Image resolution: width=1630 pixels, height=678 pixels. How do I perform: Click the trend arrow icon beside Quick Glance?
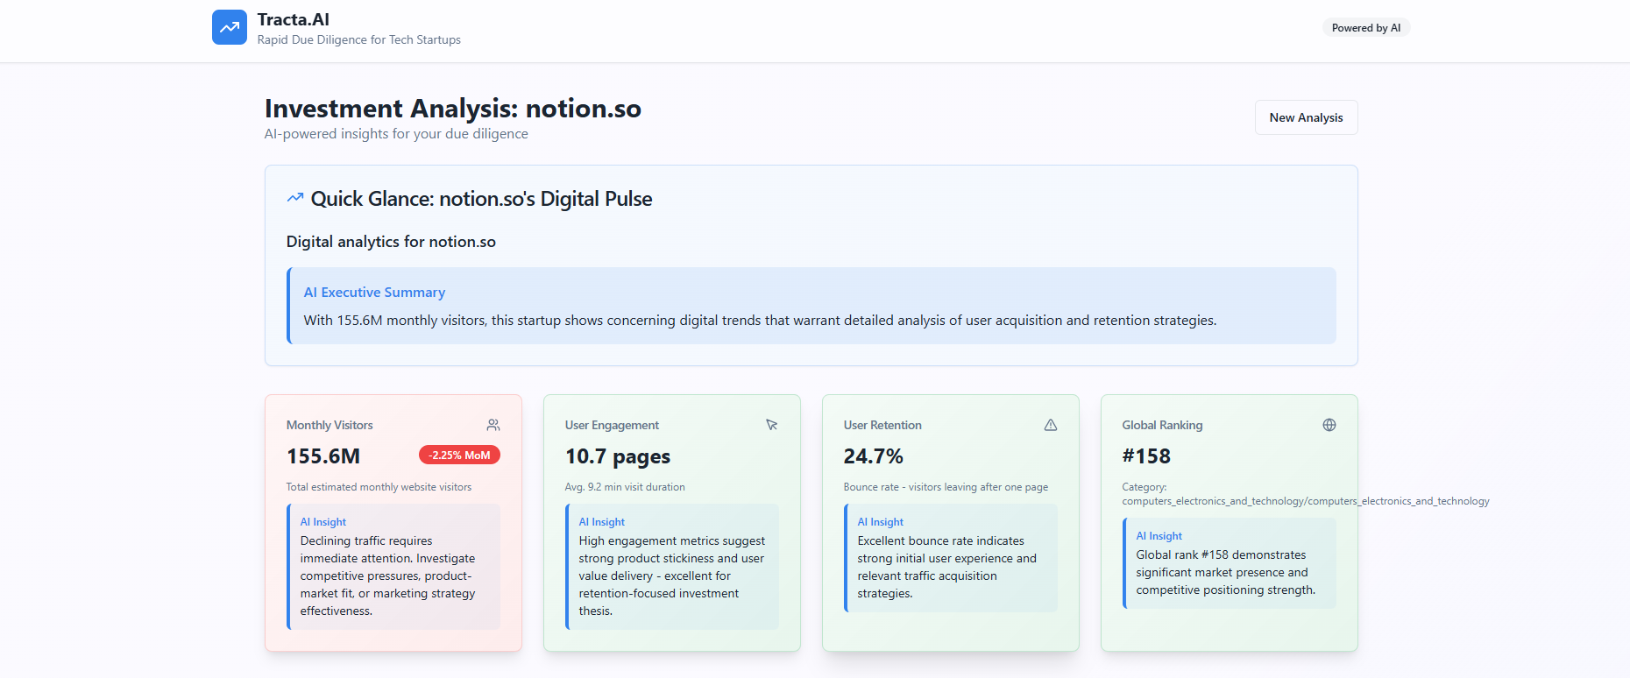coord(295,198)
